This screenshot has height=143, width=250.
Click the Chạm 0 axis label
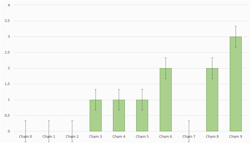point(25,136)
